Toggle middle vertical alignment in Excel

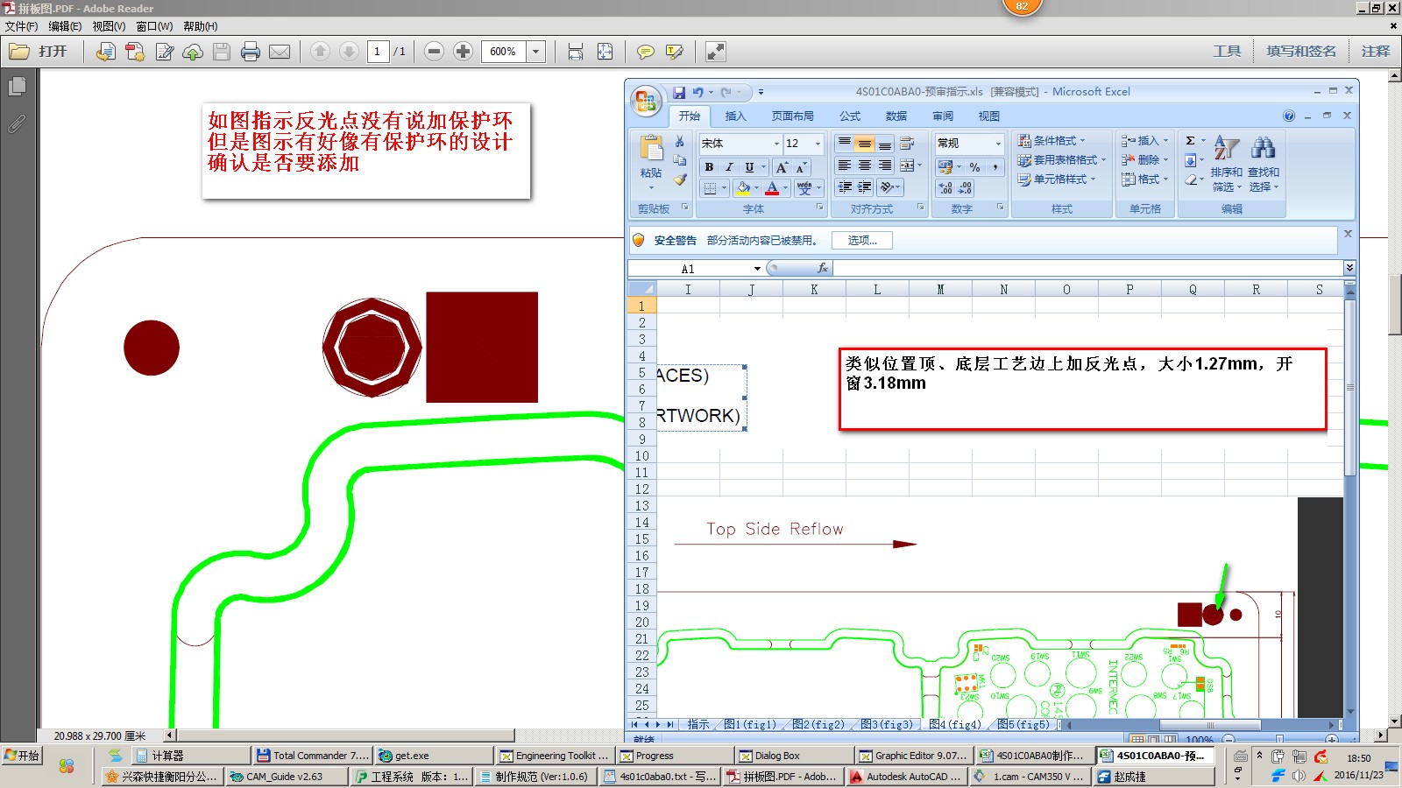coord(864,144)
